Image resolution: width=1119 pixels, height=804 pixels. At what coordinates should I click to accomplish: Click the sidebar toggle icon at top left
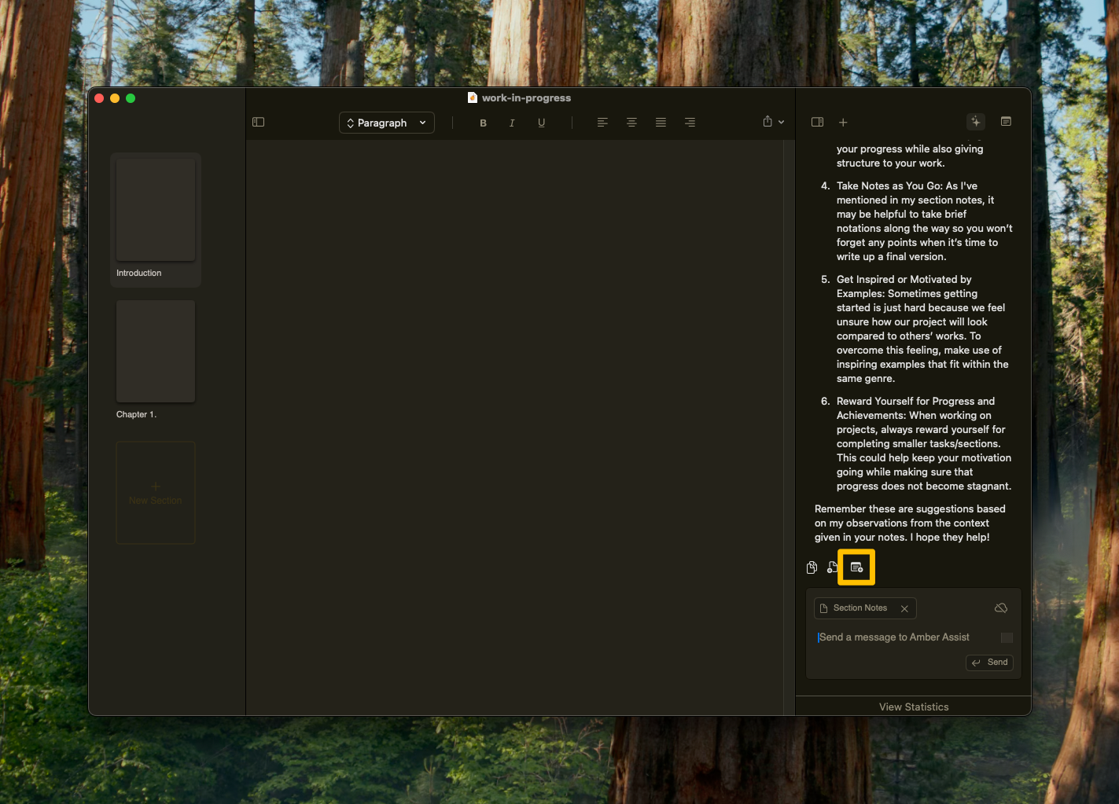pos(258,122)
